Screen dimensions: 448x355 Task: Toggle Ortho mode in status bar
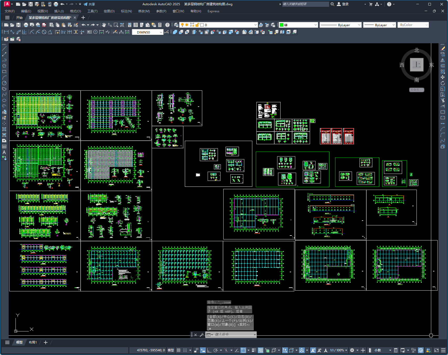[x=209, y=350]
